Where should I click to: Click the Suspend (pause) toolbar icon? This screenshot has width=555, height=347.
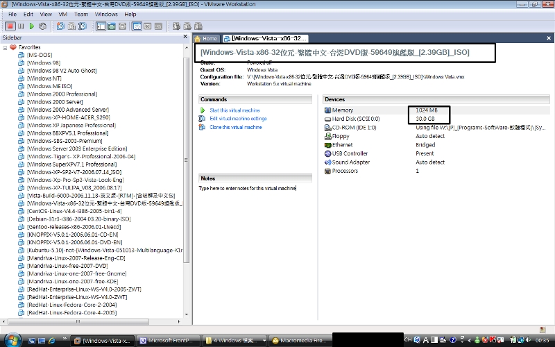pos(22,26)
